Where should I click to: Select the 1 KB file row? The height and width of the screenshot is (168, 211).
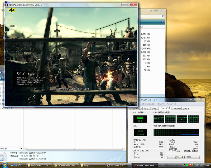point(145,63)
